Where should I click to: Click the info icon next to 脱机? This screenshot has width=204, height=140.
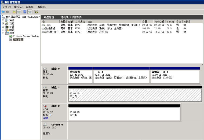tap(50, 115)
